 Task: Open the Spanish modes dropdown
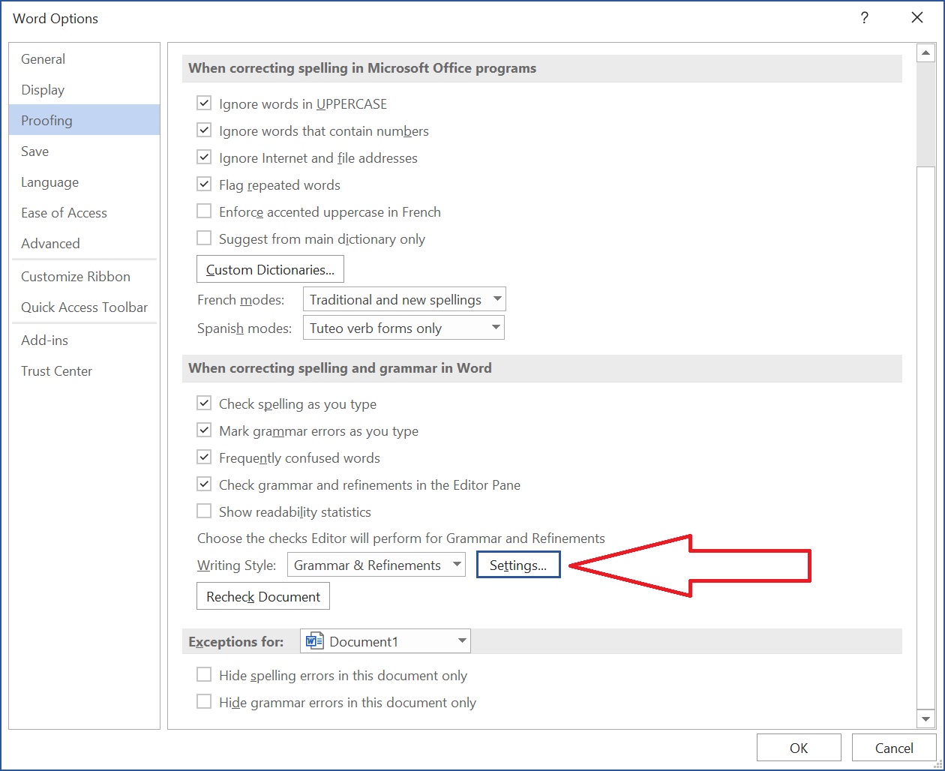tap(495, 327)
